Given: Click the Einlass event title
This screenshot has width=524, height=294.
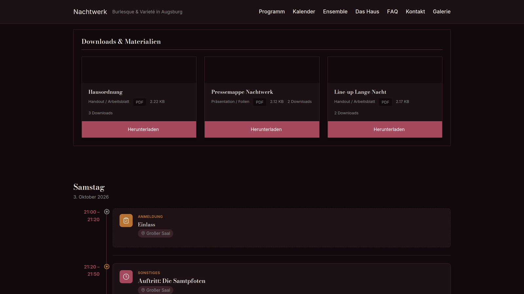Looking at the screenshot, I should pyautogui.click(x=146, y=225).
